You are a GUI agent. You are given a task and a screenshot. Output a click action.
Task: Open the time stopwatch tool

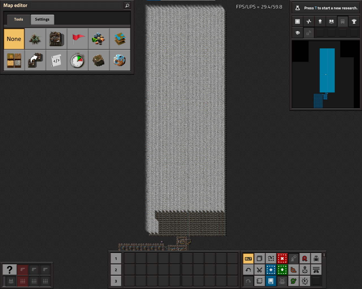coord(77,60)
